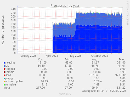
Task: Click zombie maximum value 1.93
Action: point(123,72)
